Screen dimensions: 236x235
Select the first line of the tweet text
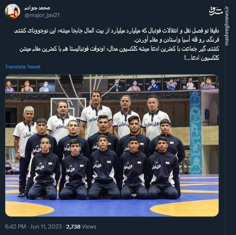coord(116,31)
